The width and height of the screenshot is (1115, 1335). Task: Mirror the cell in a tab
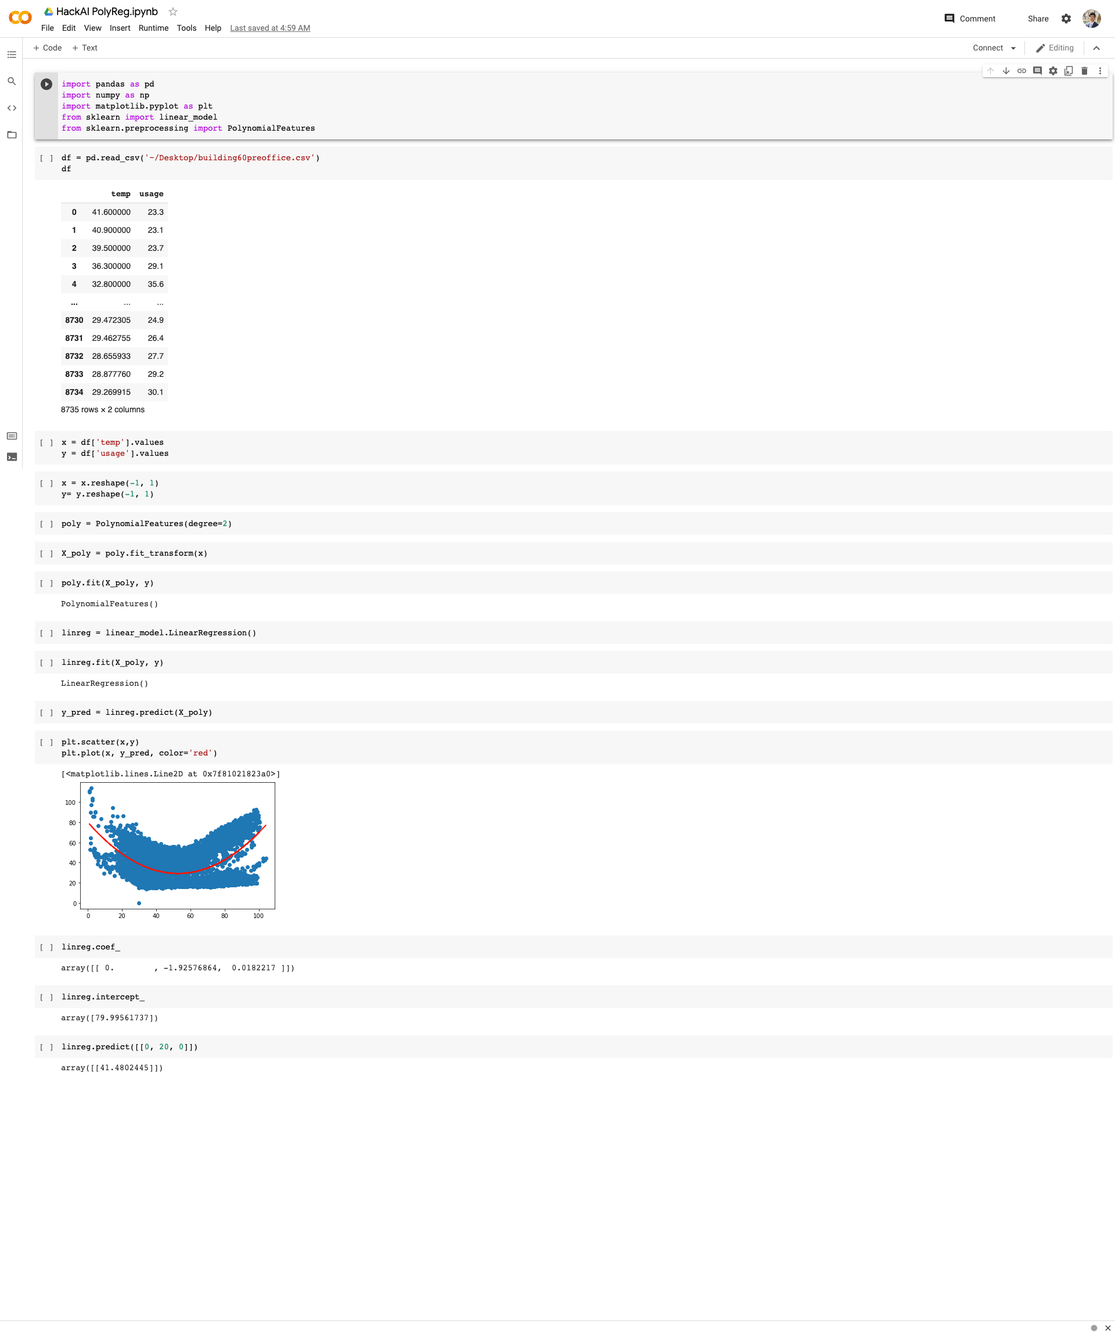[1069, 71]
